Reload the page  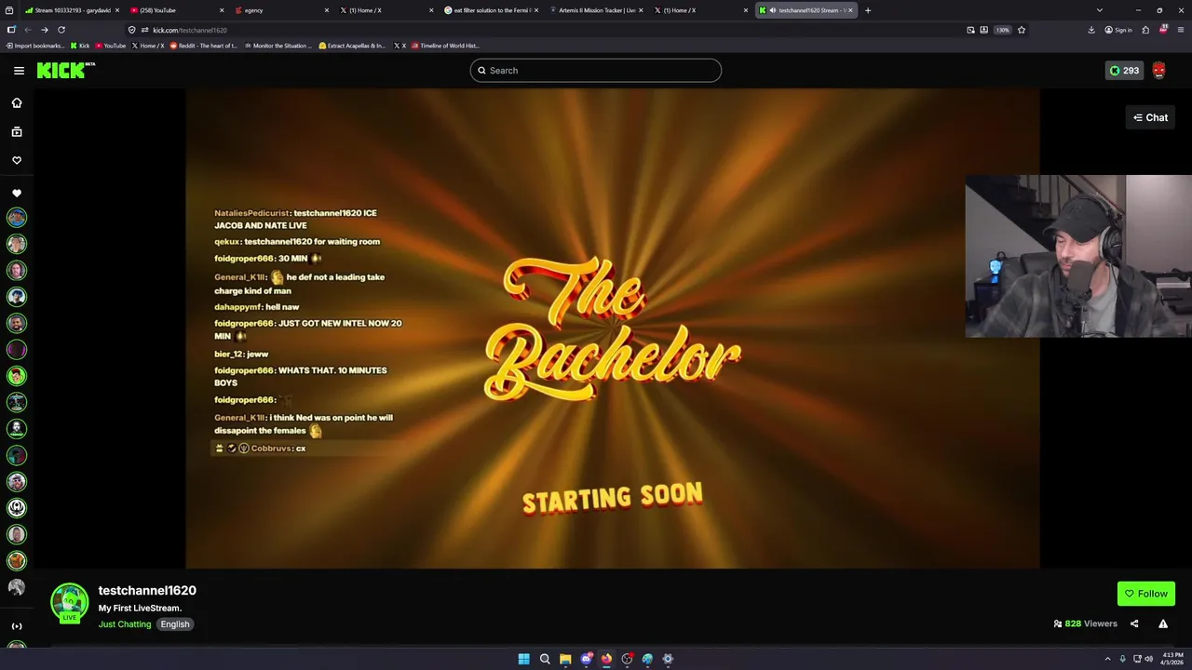coord(61,30)
